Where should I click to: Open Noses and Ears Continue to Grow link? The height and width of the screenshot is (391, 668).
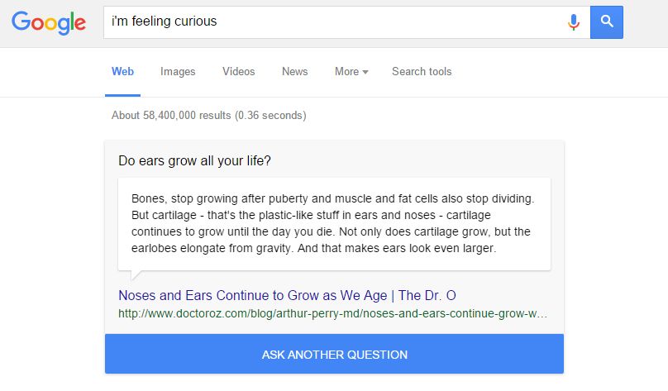(x=287, y=295)
